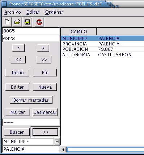This screenshot has height=155, width=144.
Task: Select the POBLACION row
Action: (102, 49)
